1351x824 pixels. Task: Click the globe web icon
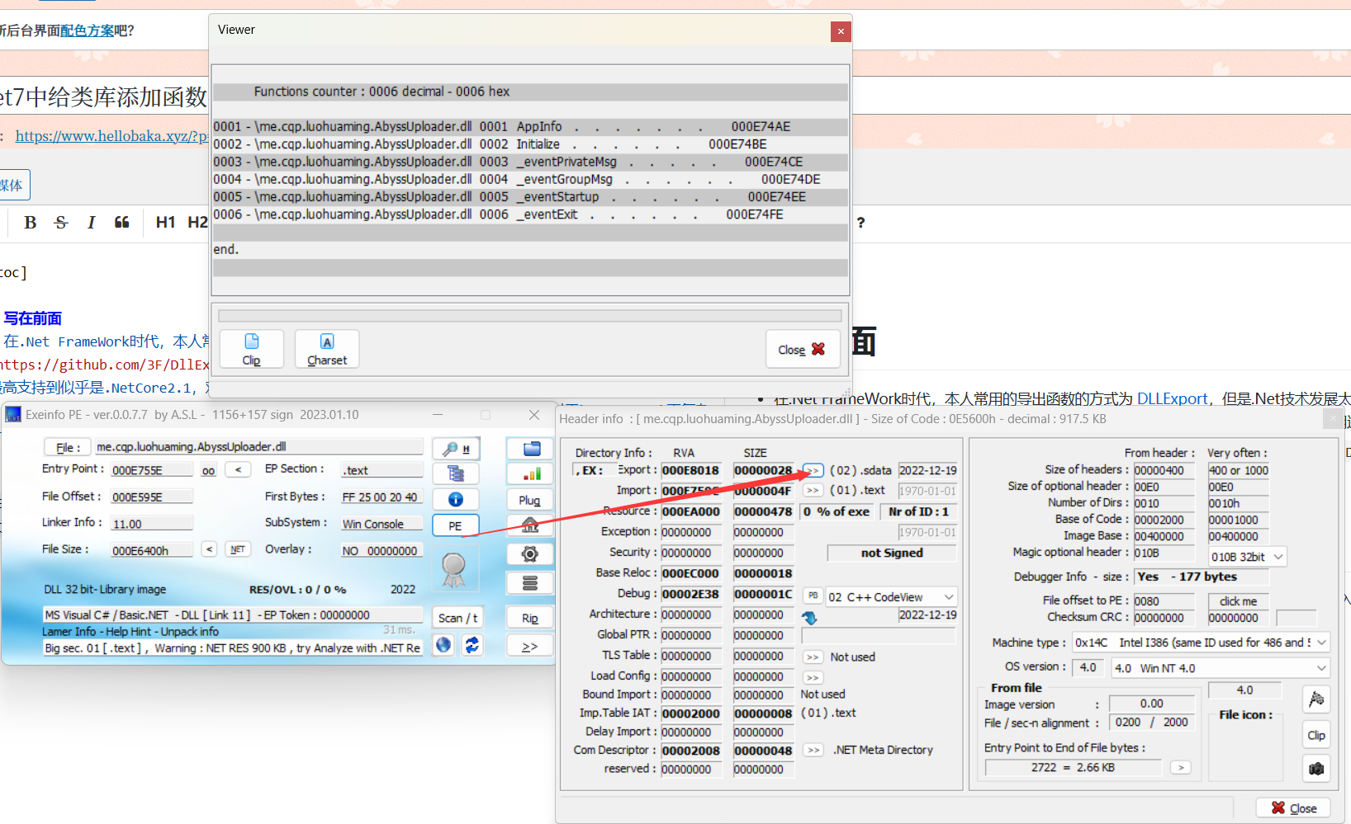[x=443, y=645]
